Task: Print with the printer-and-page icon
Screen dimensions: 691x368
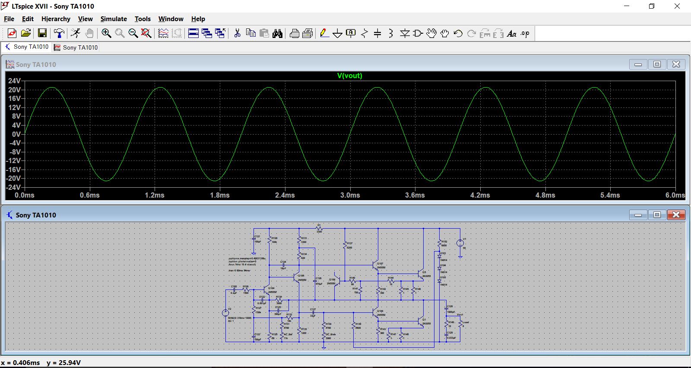Action: [x=308, y=33]
